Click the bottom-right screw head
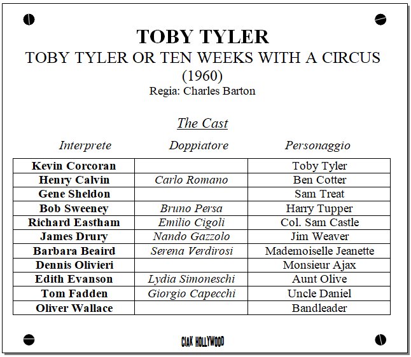This screenshot has width=411, height=357. tap(380, 340)
